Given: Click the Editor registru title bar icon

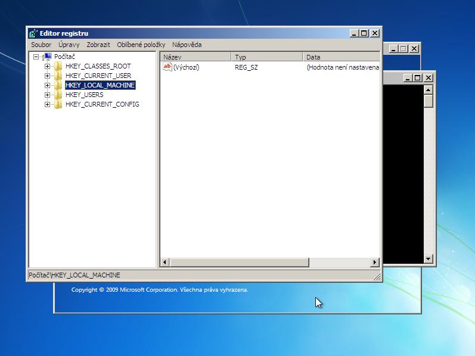Looking at the screenshot, I should [33, 33].
